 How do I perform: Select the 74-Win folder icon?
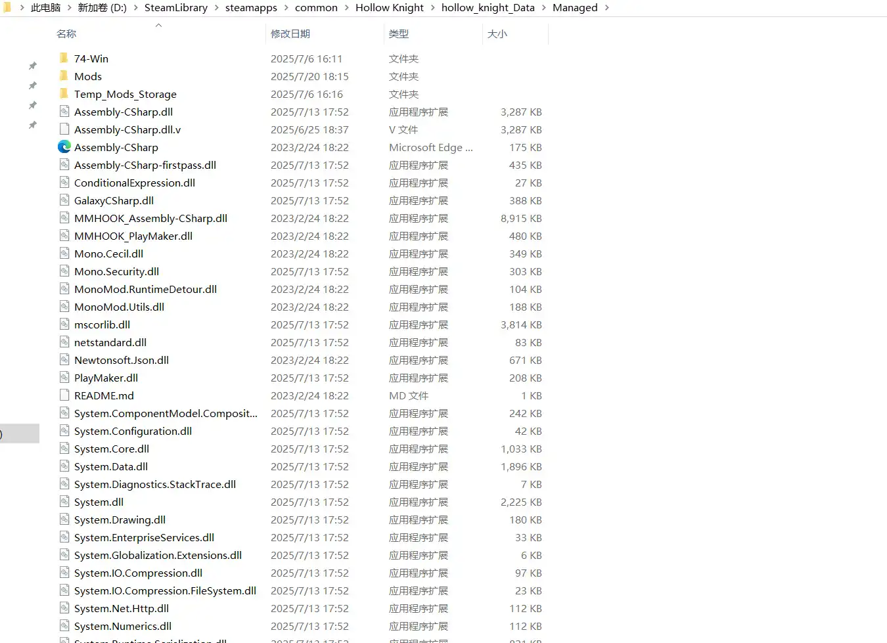pyautogui.click(x=64, y=58)
